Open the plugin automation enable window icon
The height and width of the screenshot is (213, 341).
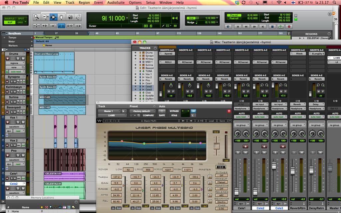162,111
